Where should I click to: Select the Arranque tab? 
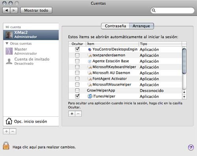coord(141,26)
